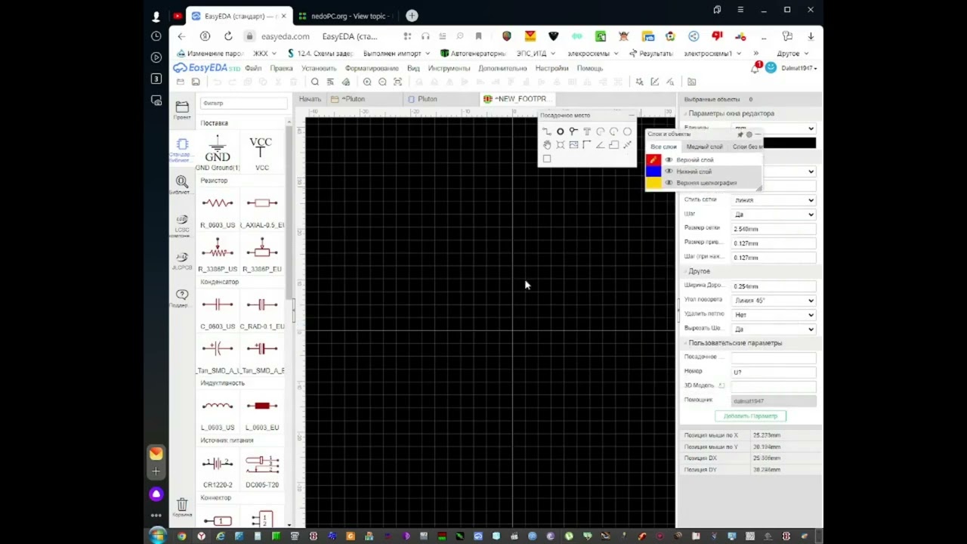Click the Номер field with U?
Image resolution: width=967 pixels, height=544 pixels.
[774, 372]
